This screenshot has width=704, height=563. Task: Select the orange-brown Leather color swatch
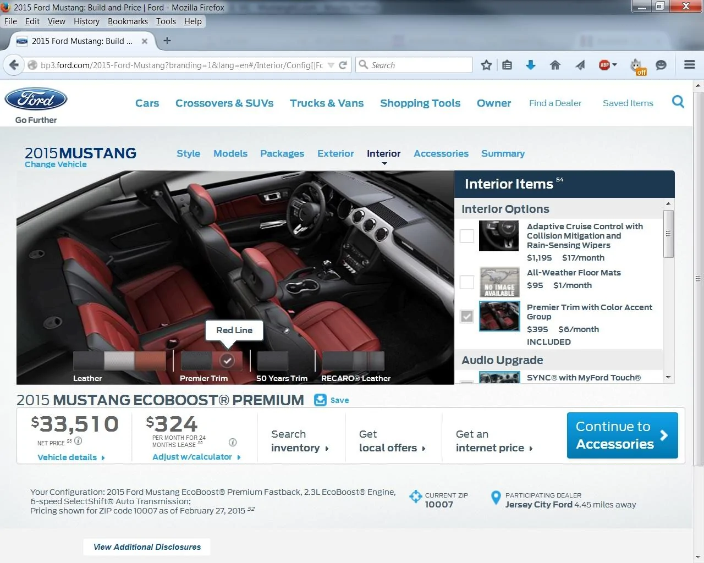150,361
